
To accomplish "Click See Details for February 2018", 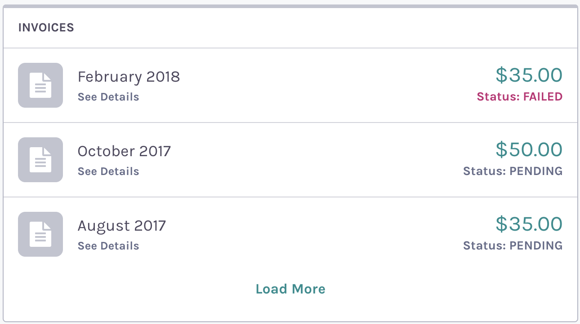I will [108, 97].
